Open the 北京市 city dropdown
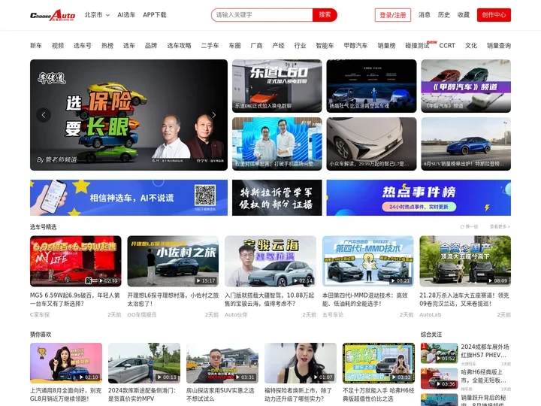The width and height of the screenshot is (541, 406). click(97, 15)
